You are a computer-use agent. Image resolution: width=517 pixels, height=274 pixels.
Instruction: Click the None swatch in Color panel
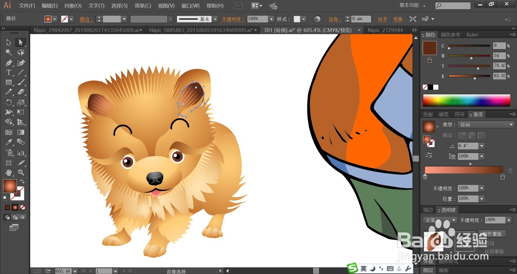pyautogui.click(x=425, y=87)
